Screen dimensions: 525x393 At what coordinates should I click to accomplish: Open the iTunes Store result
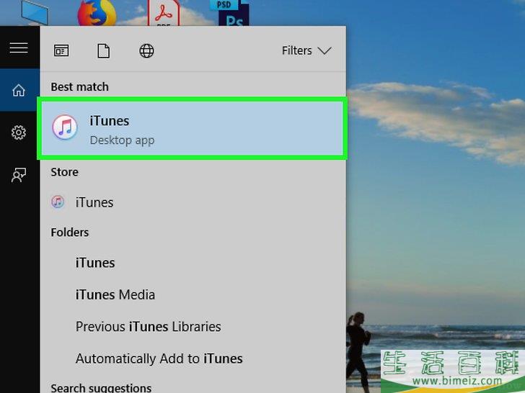[193, 202]
